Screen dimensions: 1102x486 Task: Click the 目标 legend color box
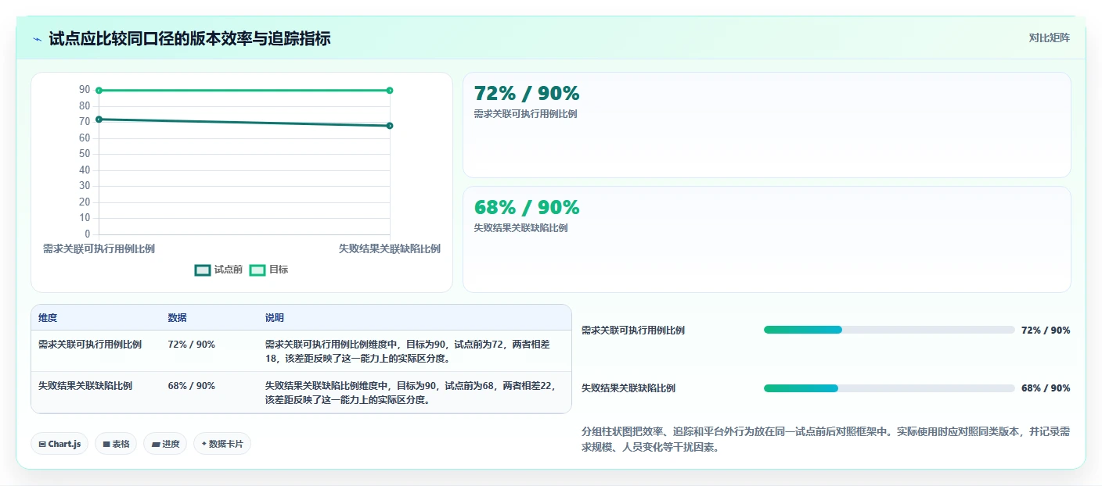(257, 270)
